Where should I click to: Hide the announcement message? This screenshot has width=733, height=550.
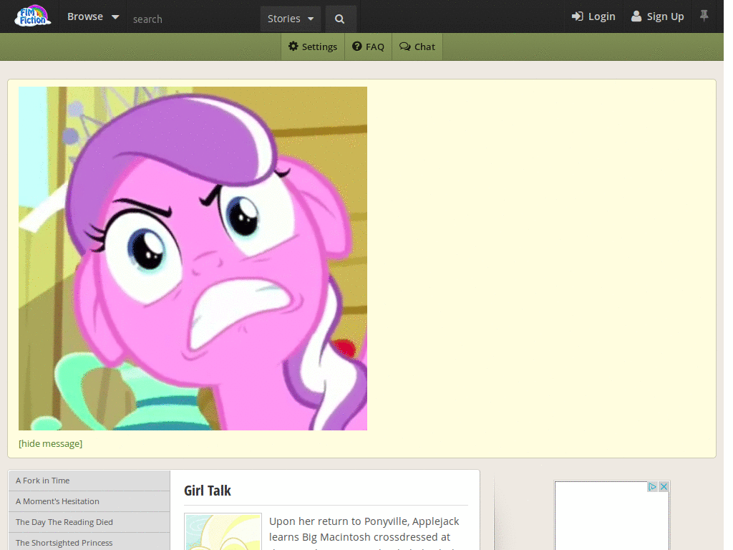coord(51,443)
